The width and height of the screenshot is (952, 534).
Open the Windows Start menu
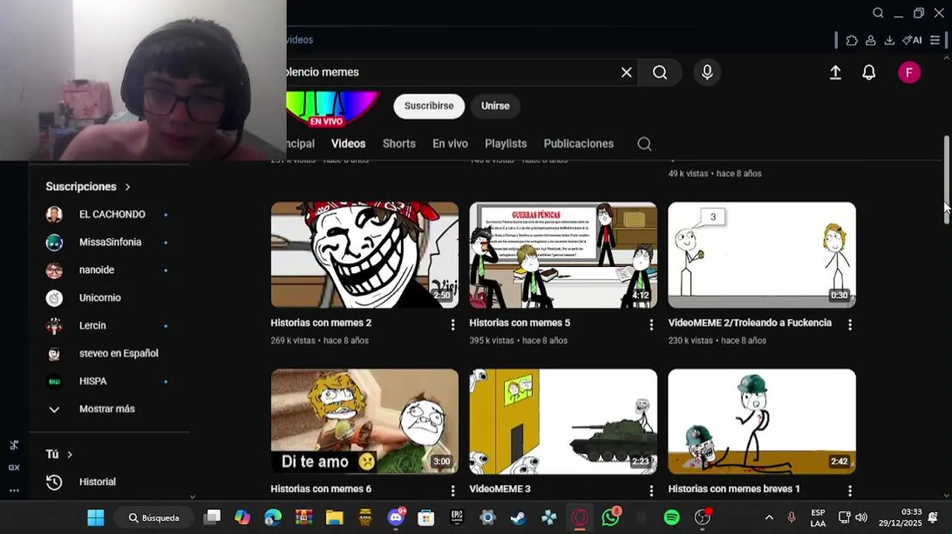point(96,518)
